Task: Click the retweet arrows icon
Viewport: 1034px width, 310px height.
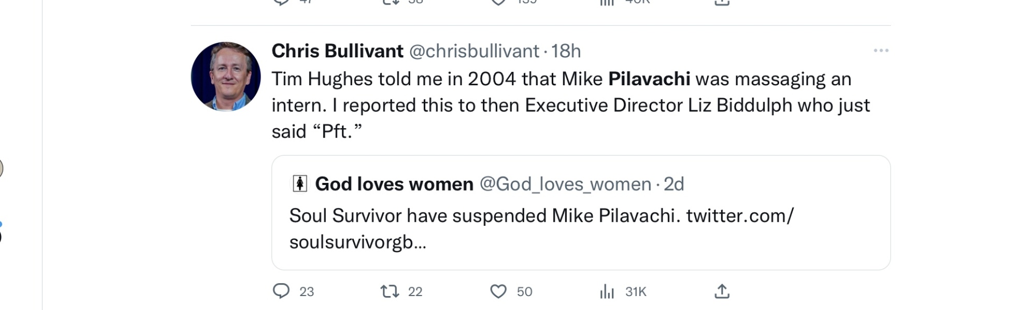Action: (x=390, y=291)
